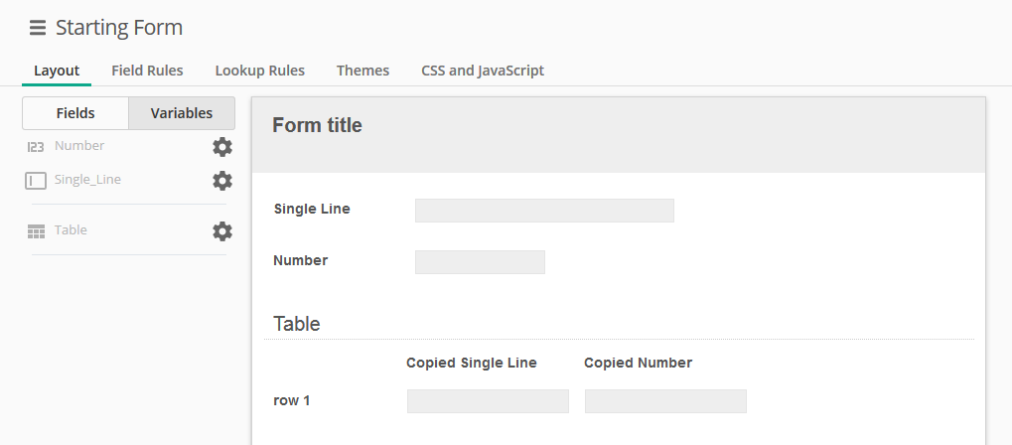Select the Form title header
This screenshot has width=1012, height=445.
point(317,125)
